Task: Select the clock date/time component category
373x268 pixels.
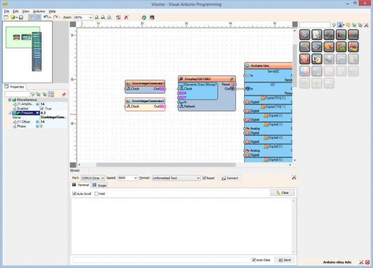Action: 317,58
